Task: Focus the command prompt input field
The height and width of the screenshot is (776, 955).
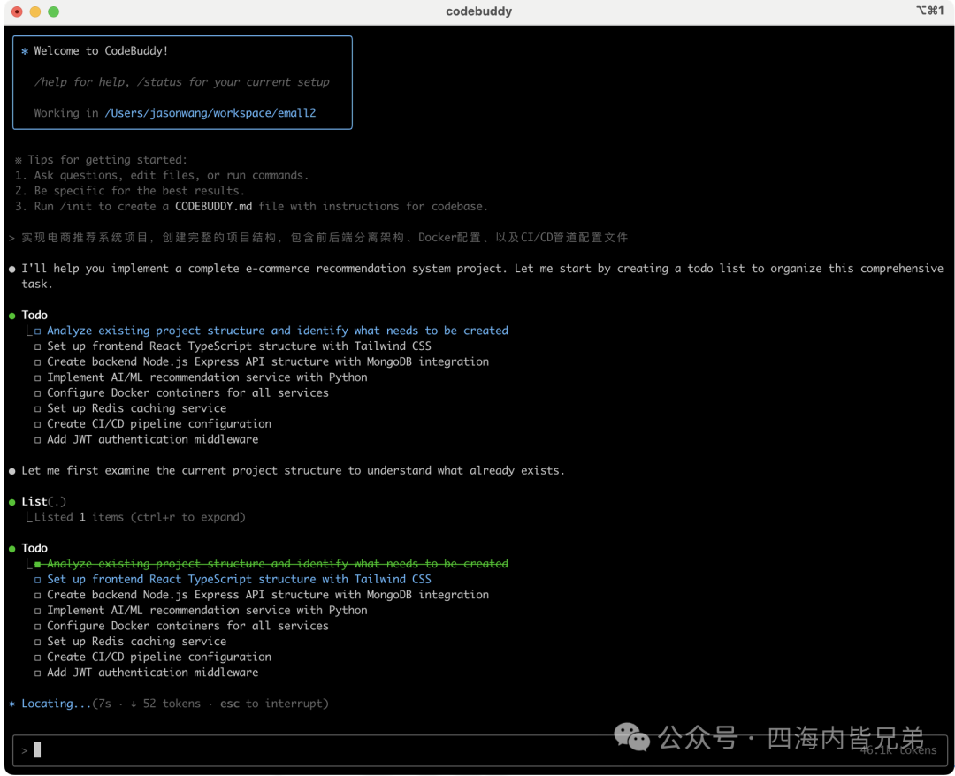Action: coord(480,750)
